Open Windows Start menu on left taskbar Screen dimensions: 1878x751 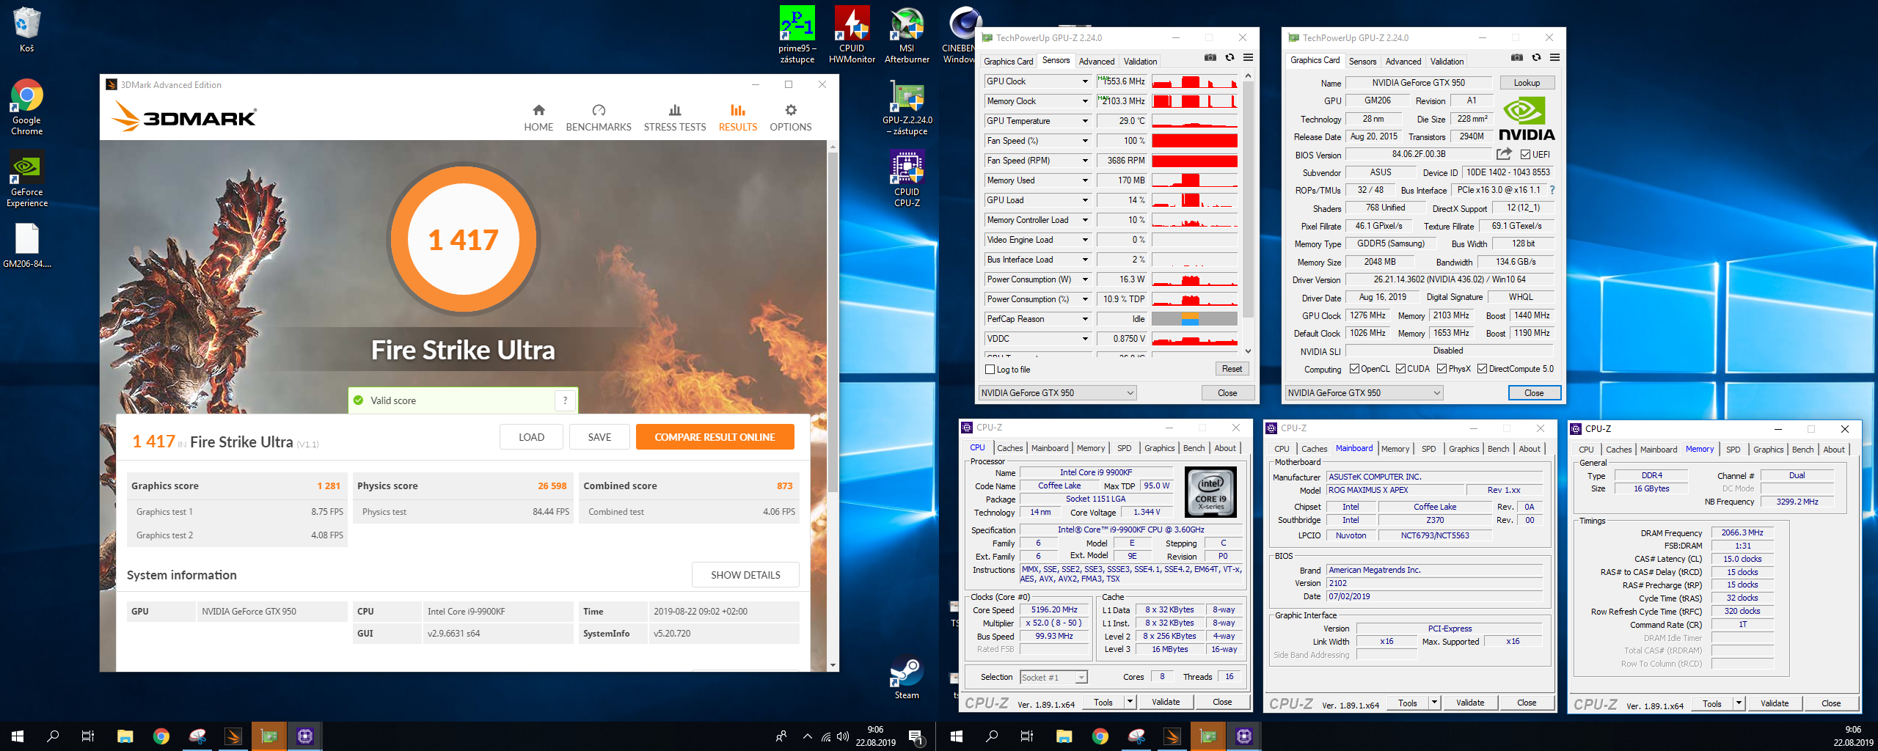(x=18, y=736)
